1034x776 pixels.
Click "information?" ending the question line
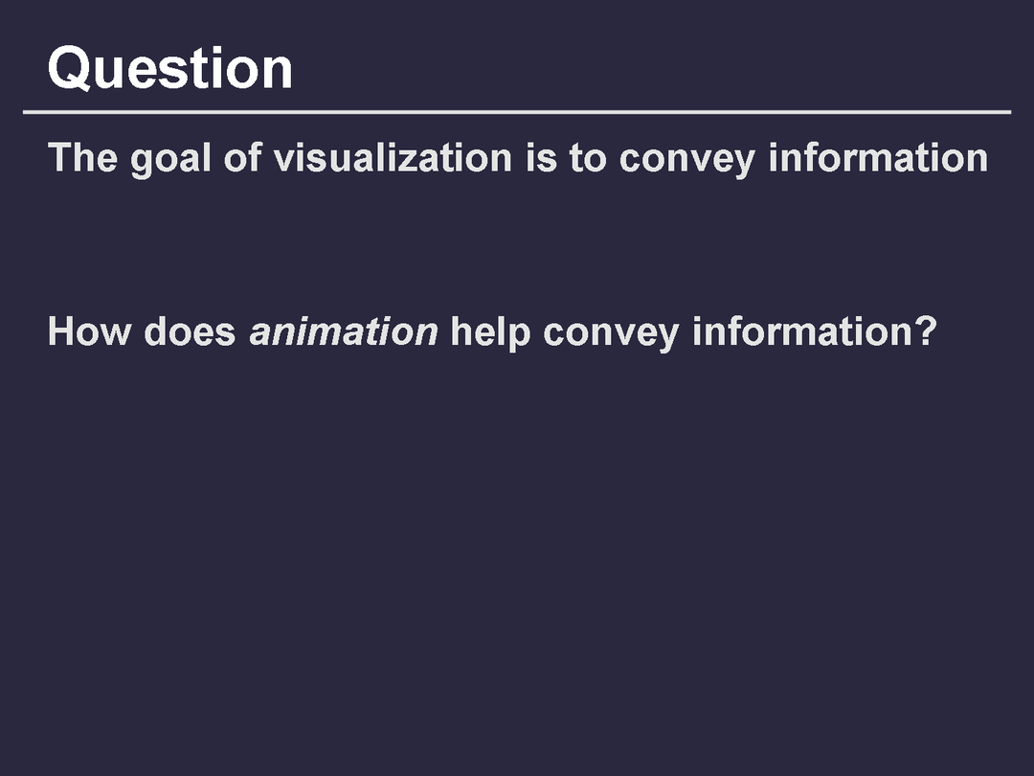tap(813, 331)
